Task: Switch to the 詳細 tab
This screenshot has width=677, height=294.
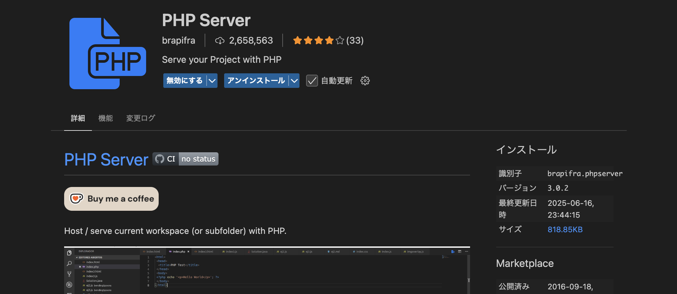Action: (x=78, y=118)
